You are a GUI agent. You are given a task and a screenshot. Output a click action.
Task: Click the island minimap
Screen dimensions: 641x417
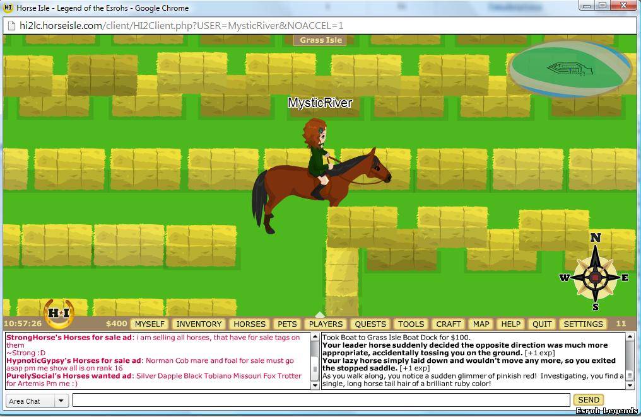tap(570, 69)
